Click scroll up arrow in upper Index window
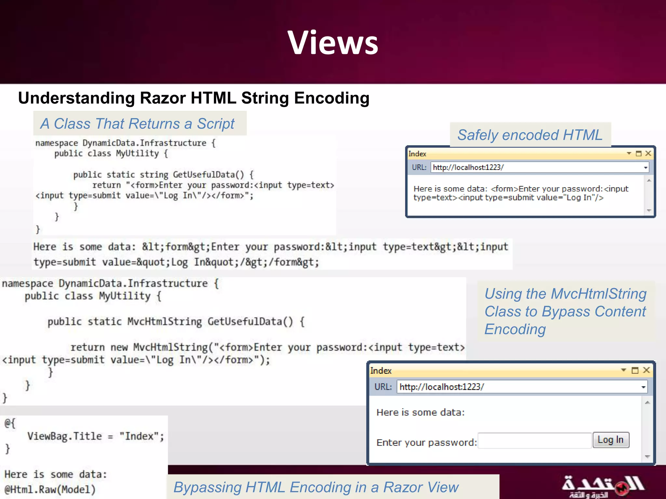Viewport: 666px width, 499px height. 649,180
